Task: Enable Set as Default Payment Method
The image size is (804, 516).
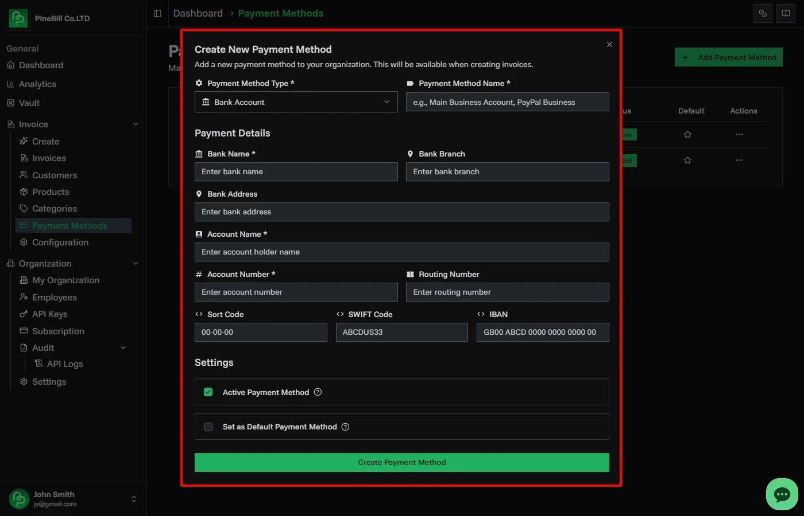Action: [208, 427]
